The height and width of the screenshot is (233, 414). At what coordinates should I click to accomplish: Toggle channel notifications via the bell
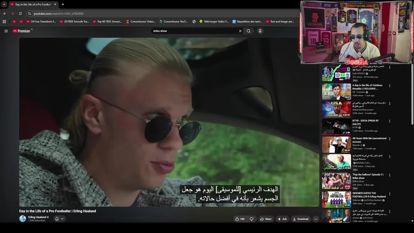[x=57, y=219]
